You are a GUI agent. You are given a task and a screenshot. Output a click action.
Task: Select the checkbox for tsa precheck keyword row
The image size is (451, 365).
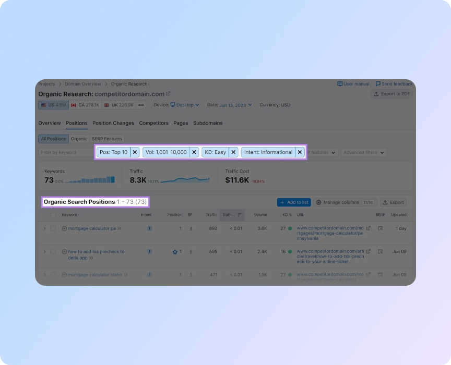tap(53, 251)
